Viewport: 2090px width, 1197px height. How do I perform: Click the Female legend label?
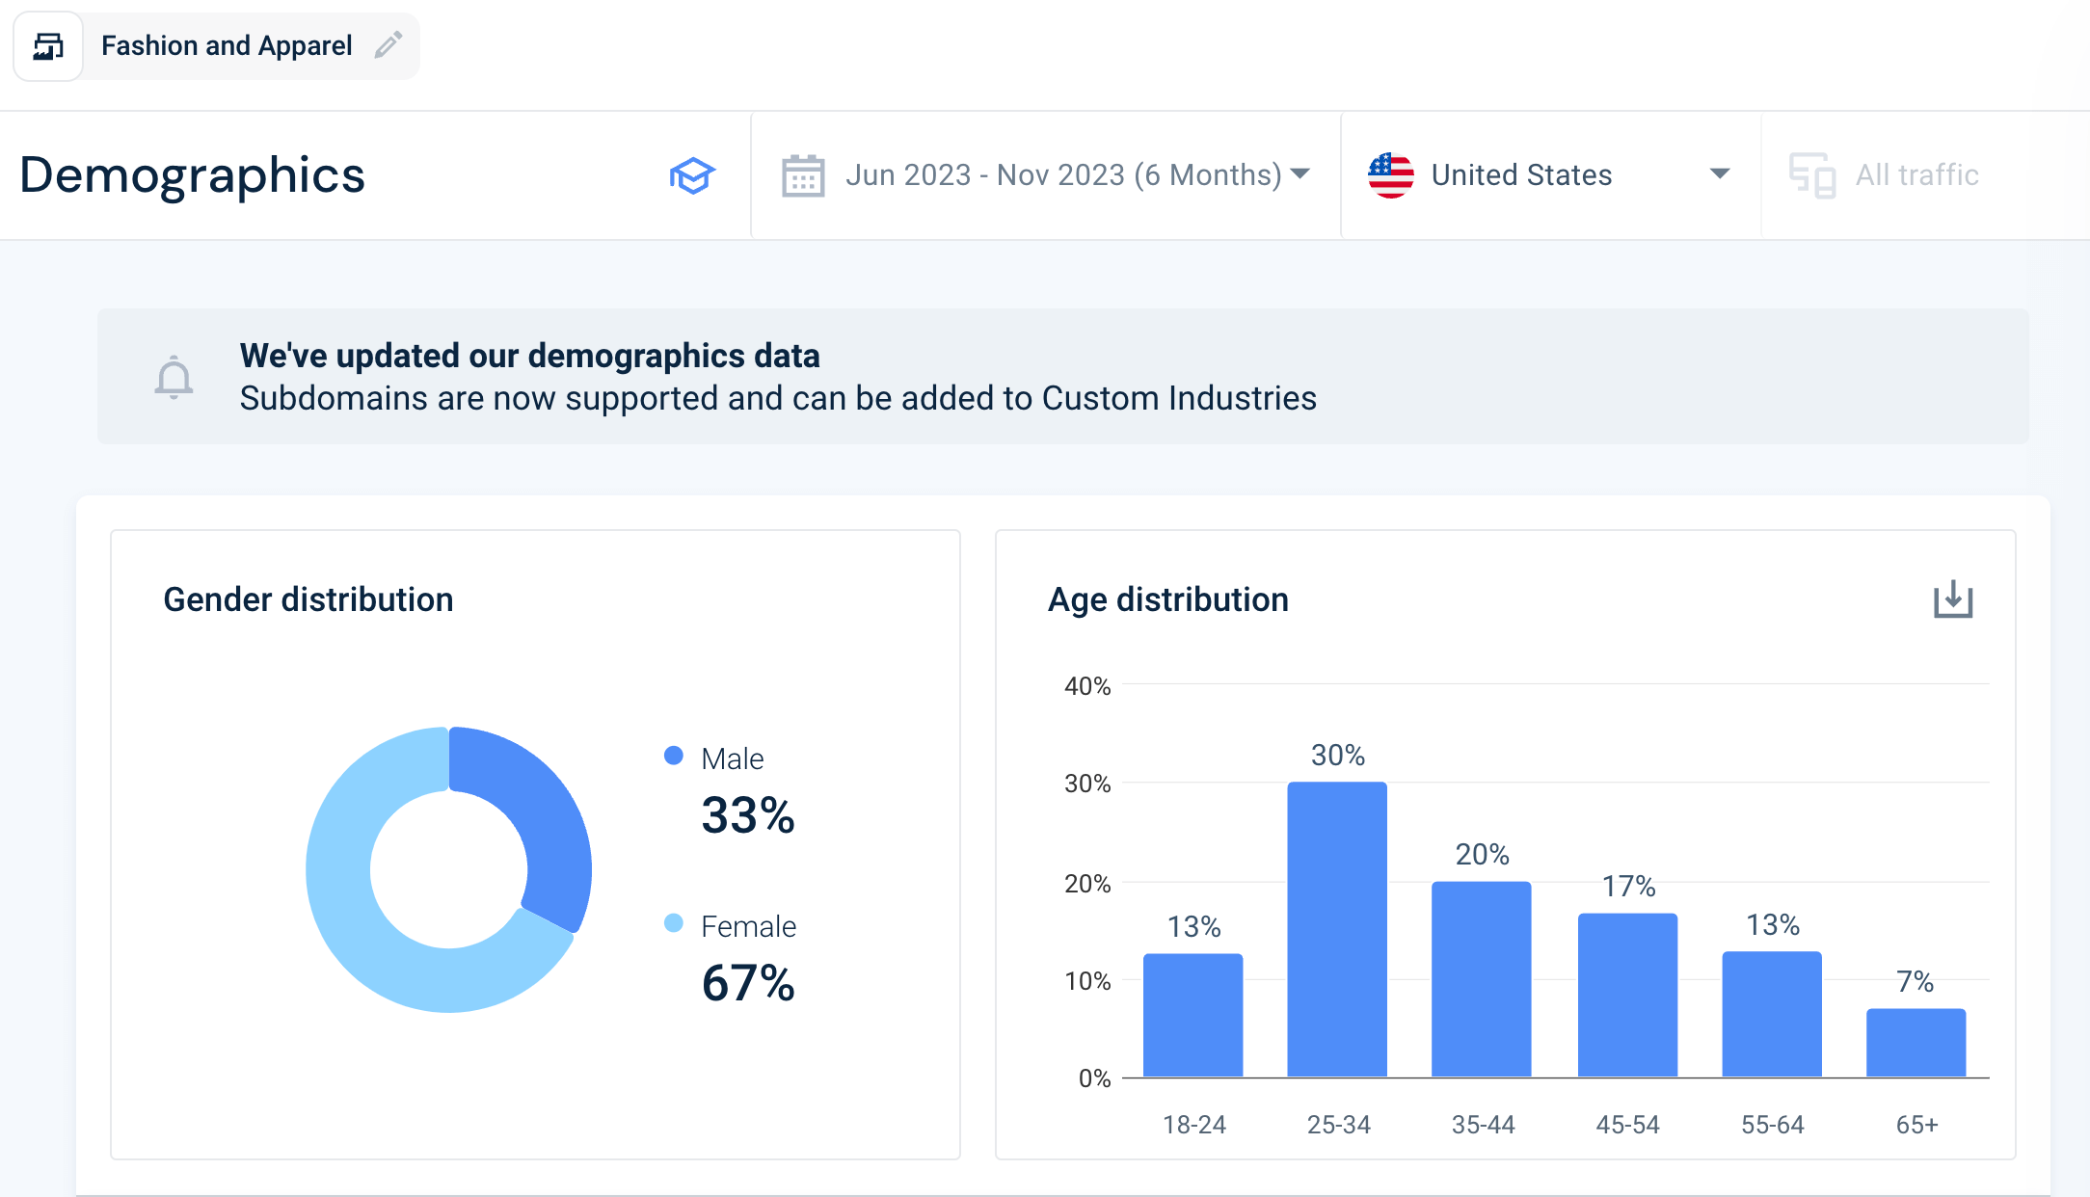point(749,926)
